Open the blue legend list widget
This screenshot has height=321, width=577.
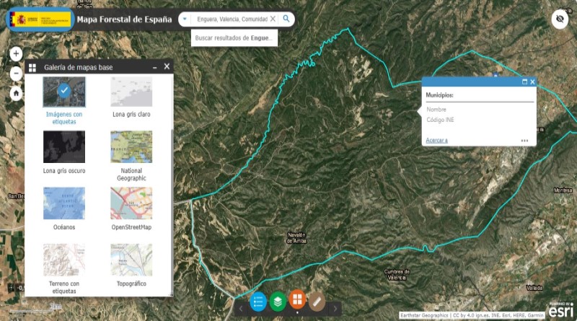pos(258,302)
